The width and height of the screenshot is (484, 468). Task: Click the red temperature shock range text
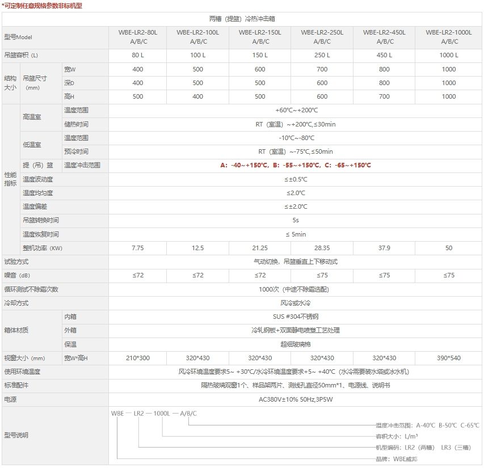click(295, 165)
